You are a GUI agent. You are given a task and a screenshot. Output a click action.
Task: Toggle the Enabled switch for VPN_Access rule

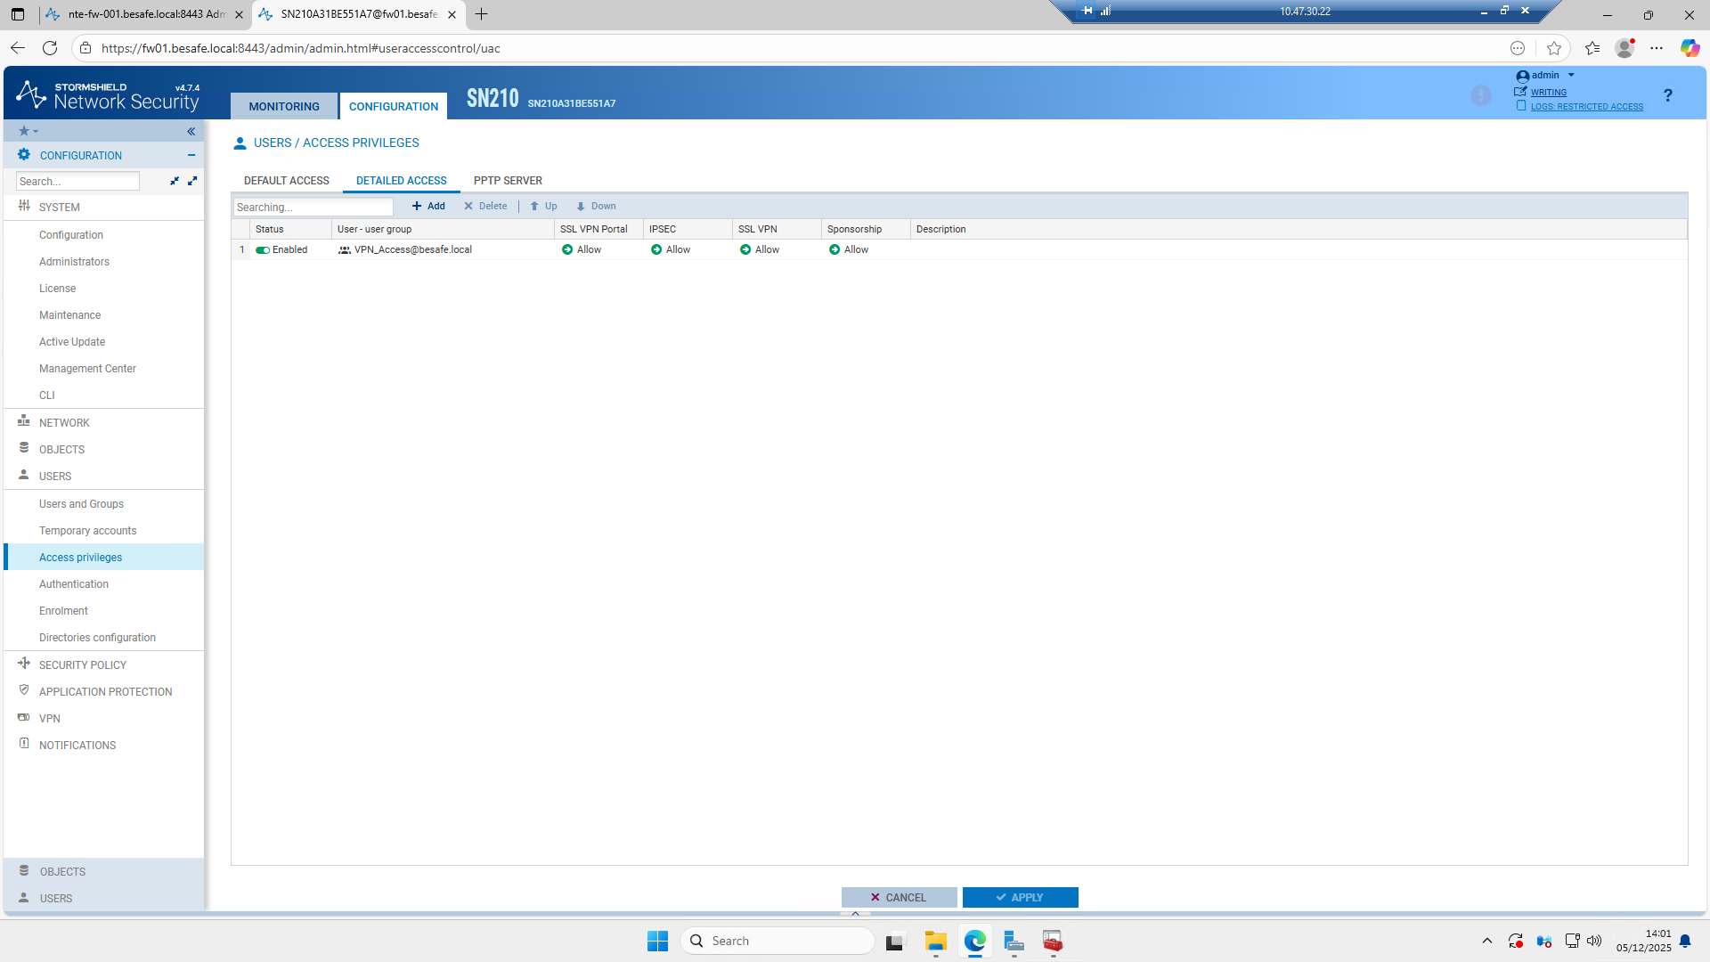click(263, 250)
